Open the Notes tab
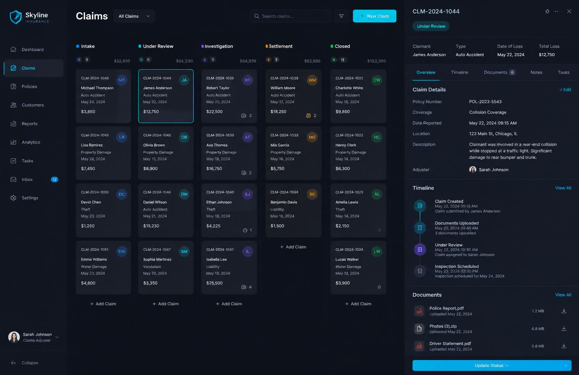The height and width of the screenshot is (375, 579). pyautogui.click(x=536, y=72)
